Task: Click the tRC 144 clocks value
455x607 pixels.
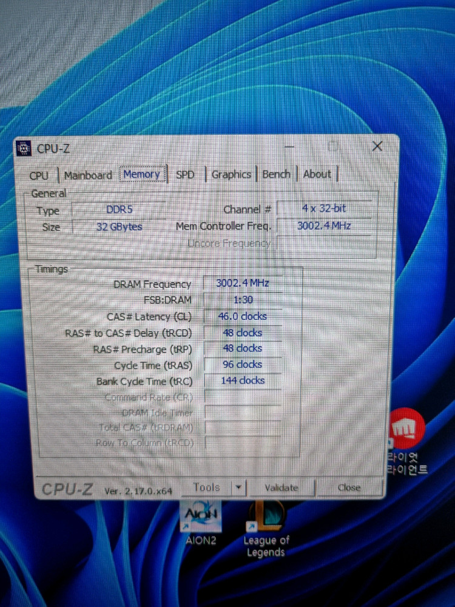Action: pyautogui.click(x=243, y=381)
